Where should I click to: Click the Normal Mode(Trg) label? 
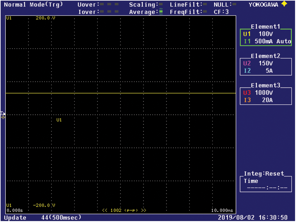[x=33, y=4]
